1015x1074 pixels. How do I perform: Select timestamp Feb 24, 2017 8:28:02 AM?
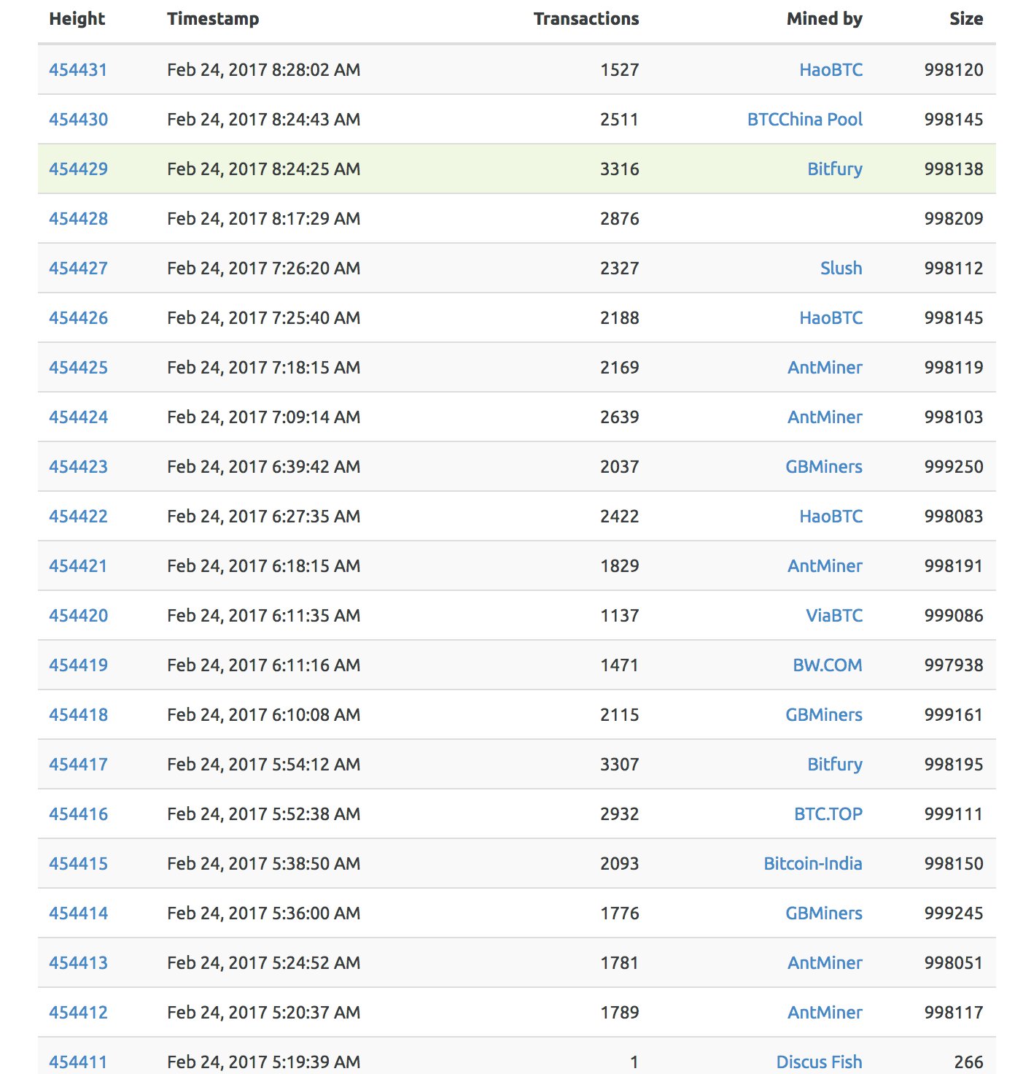coord(264,70)
